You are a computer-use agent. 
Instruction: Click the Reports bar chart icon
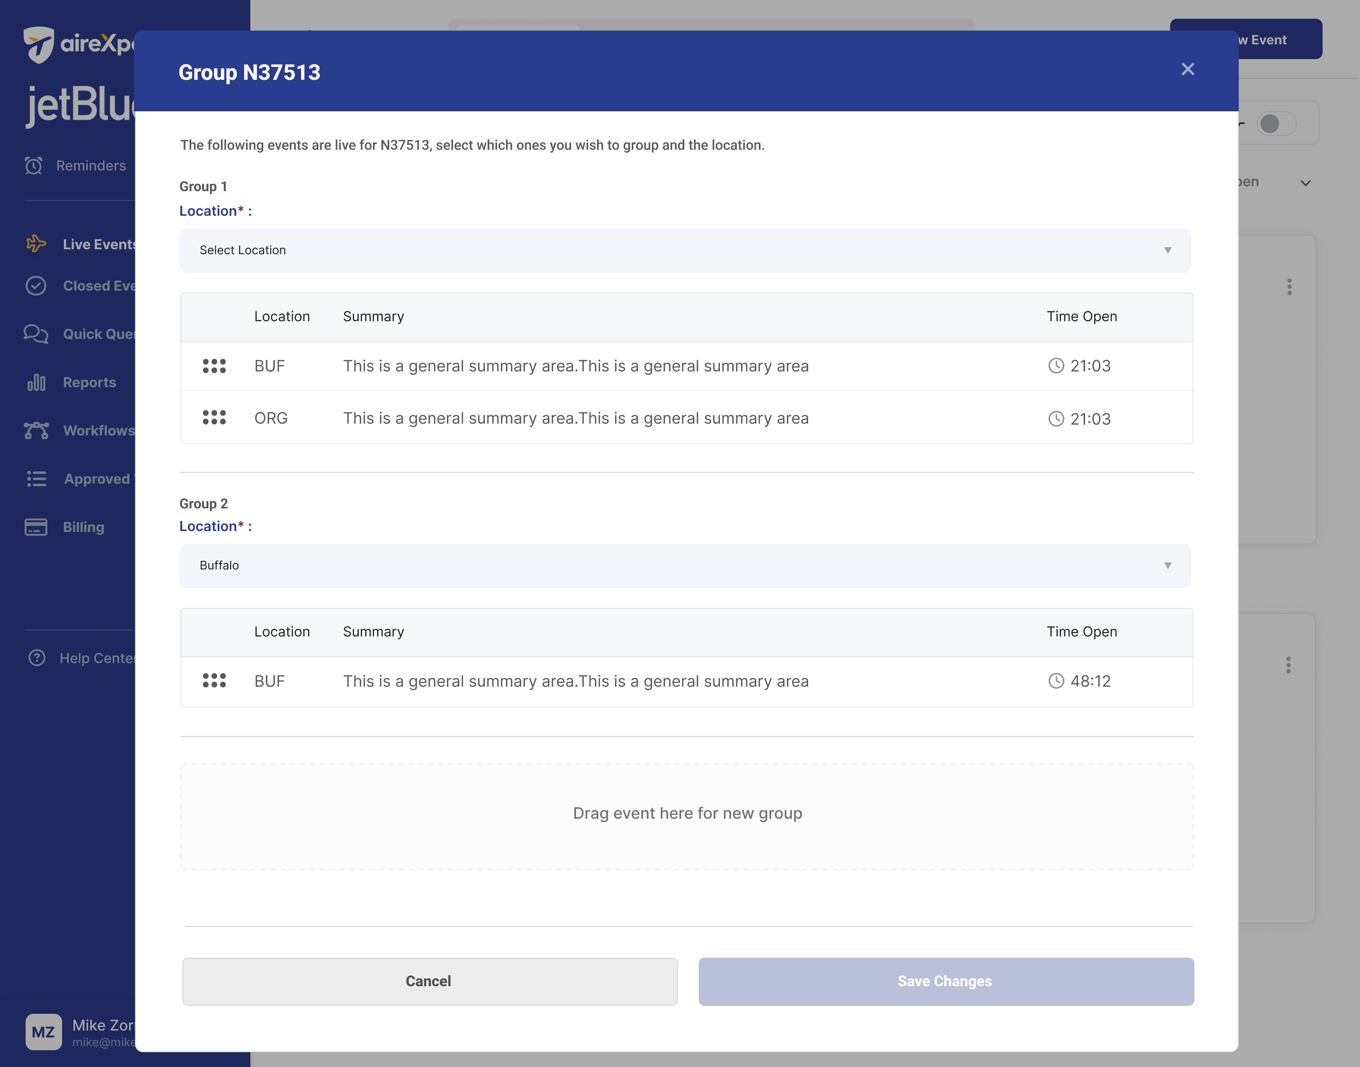click(x=36, y=382)
